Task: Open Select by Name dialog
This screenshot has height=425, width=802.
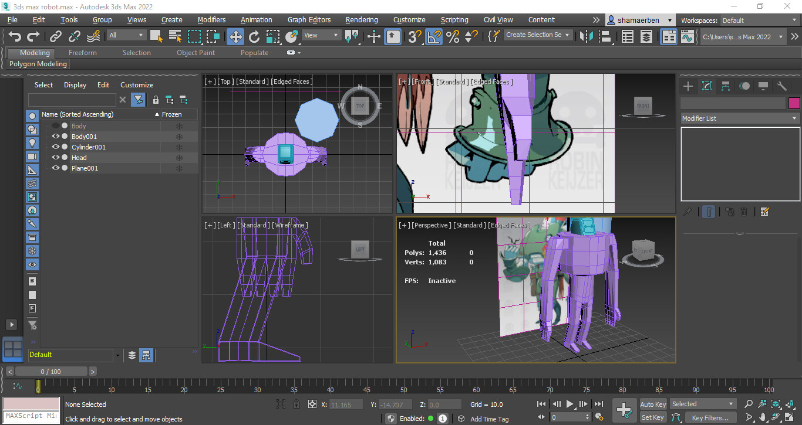Action: (174, 36)
